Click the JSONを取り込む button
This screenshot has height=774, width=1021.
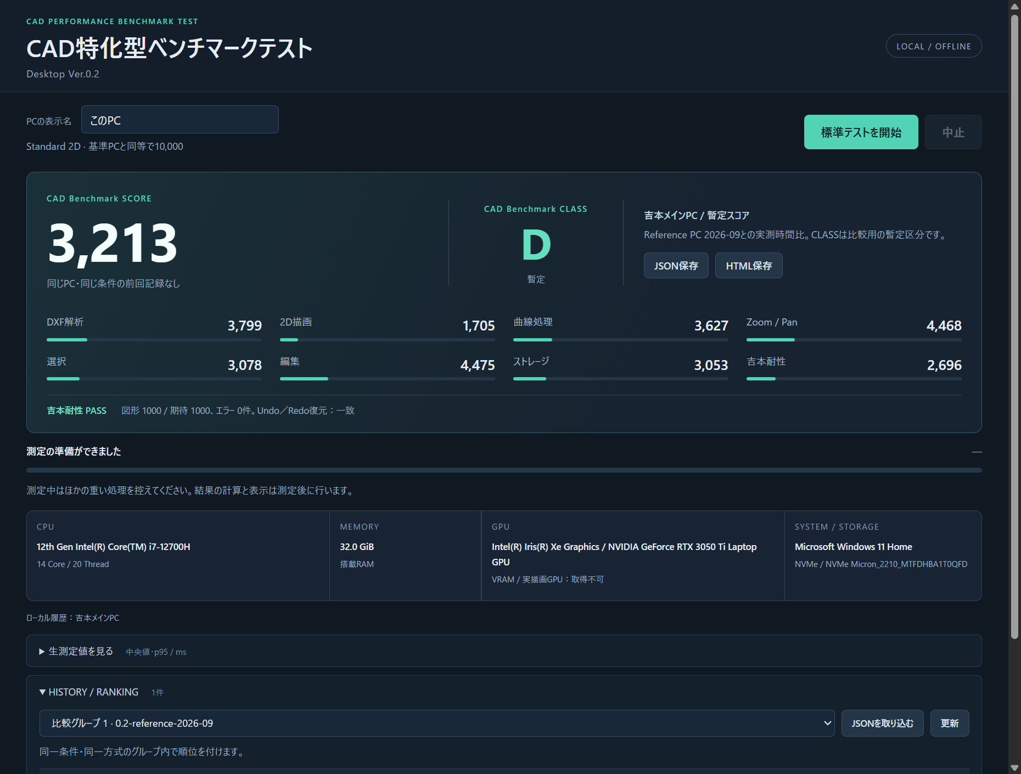(x=882, y=723)
